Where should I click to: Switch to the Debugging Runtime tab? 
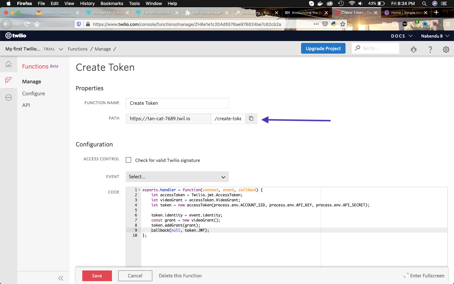pos(257,13)
